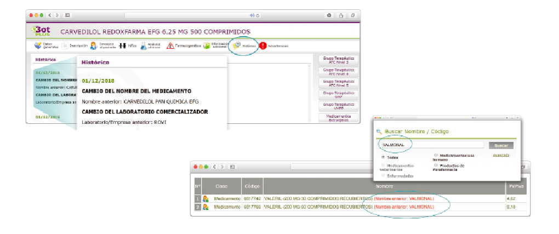
Task: Select the Todos radio button
Action: (x=383, y=157)
